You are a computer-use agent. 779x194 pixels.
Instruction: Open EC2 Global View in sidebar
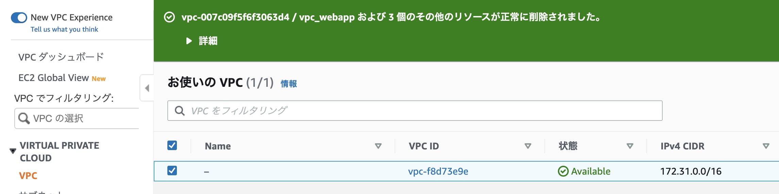[x=53, y=78]
